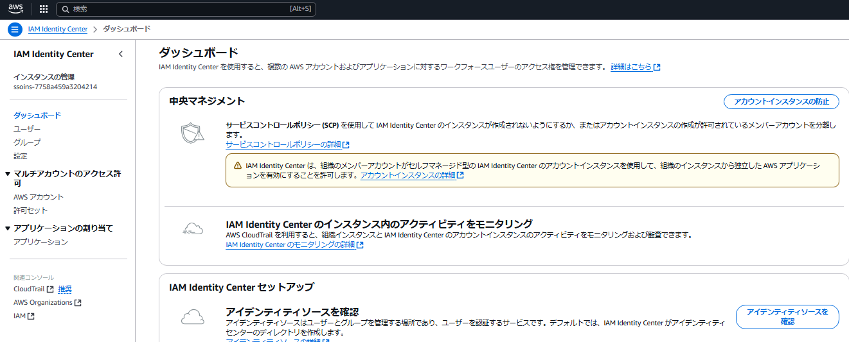Click the external link icon next to IAM
The image size is (849, 342).
(x=31, y=316)
